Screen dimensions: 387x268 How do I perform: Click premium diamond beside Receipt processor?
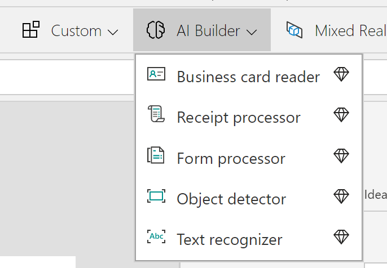[x=341, y=115]
